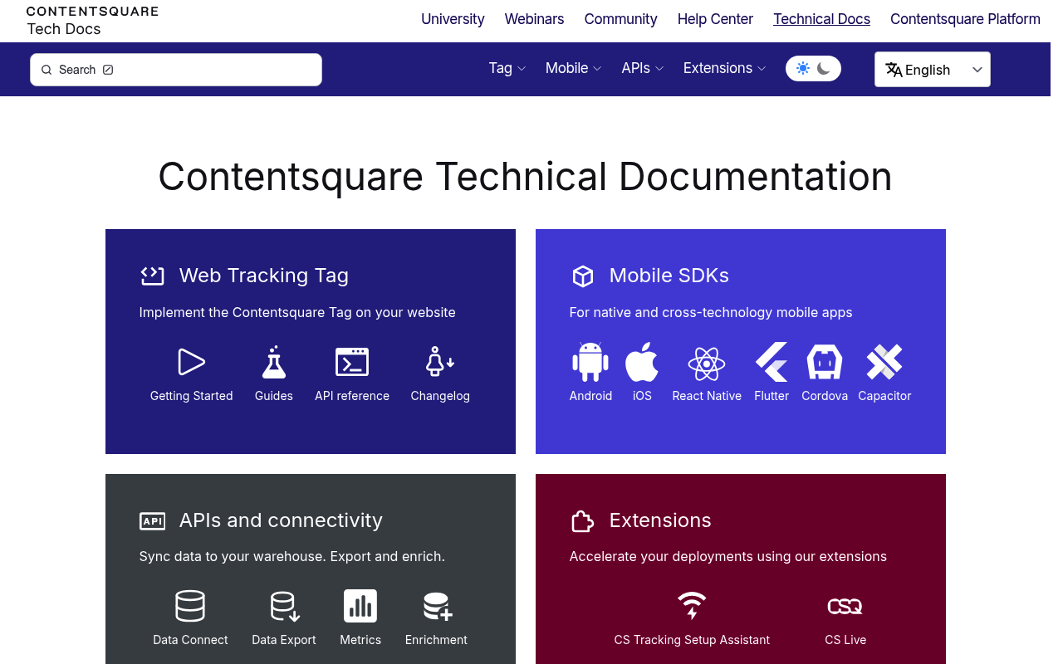Go to University in top menu

(453, 19)
